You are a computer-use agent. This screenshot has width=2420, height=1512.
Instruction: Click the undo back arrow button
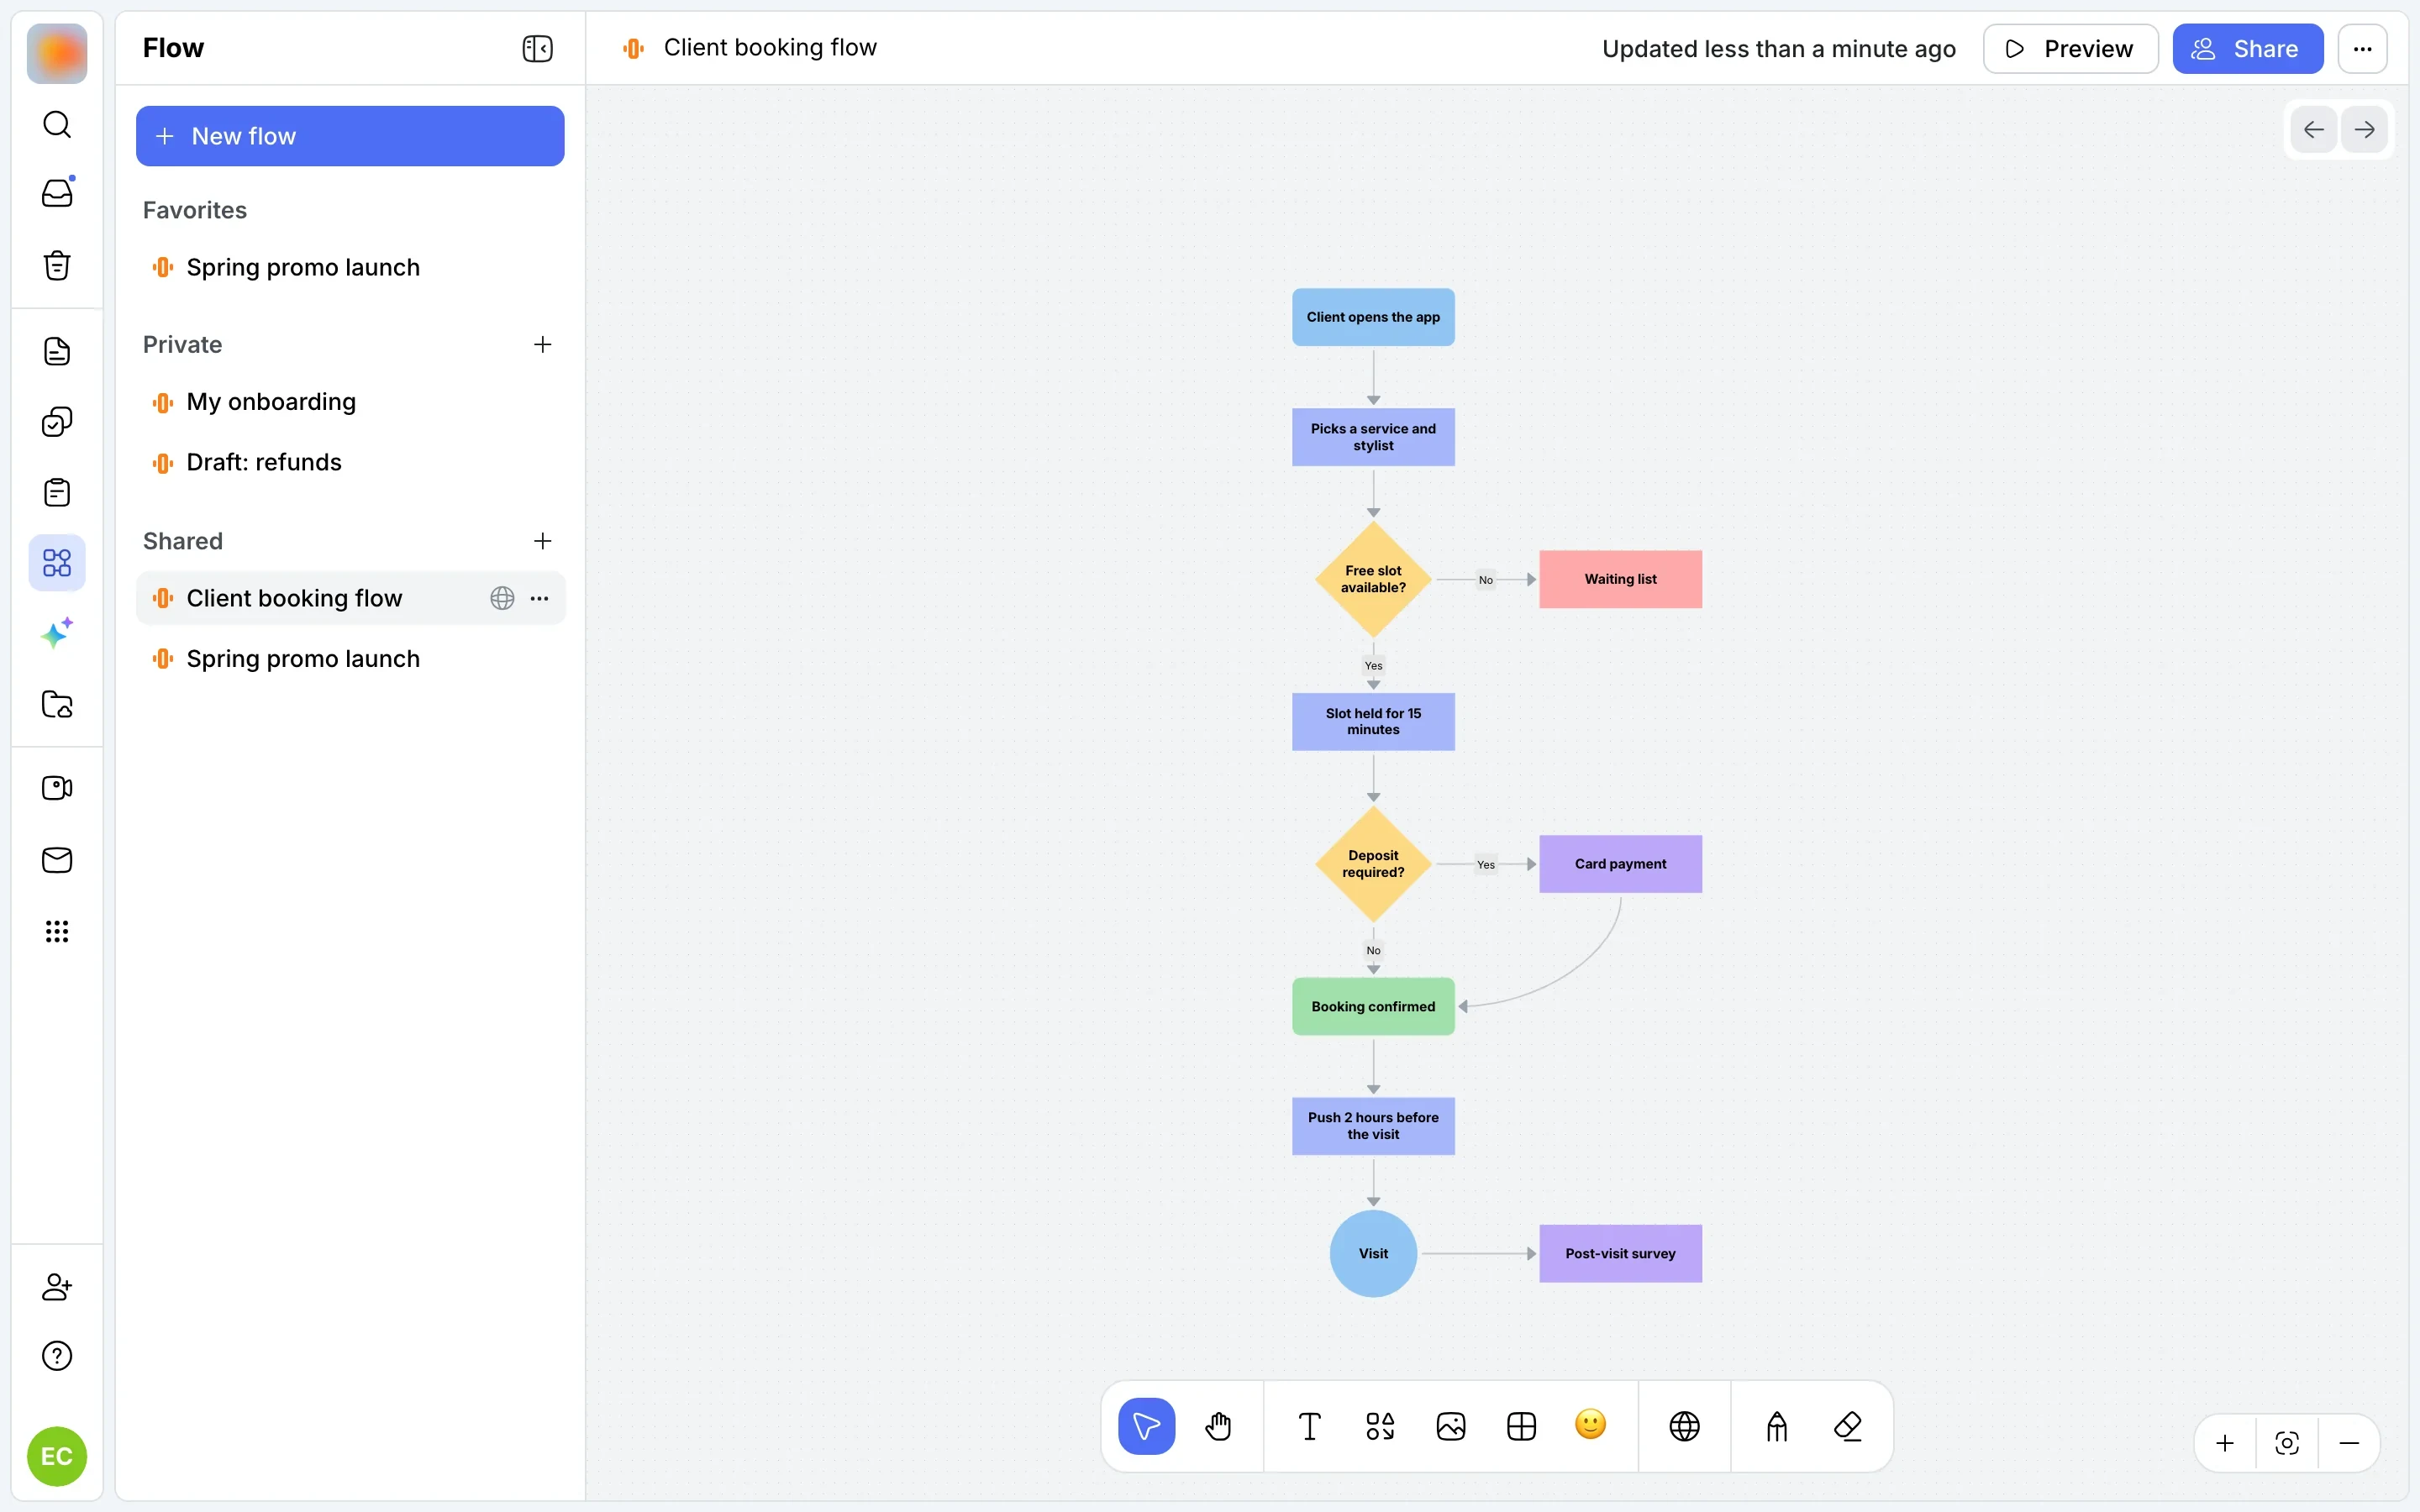[x=2314, y=129]
